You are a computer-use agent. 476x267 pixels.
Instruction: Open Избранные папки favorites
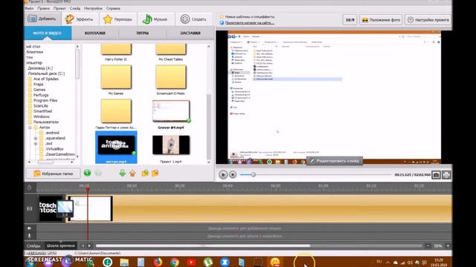(x=54, y=174)
